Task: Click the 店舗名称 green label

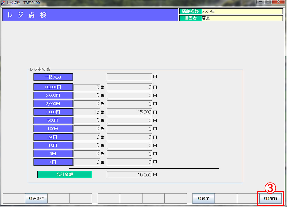Action: (x=190, y=11)
